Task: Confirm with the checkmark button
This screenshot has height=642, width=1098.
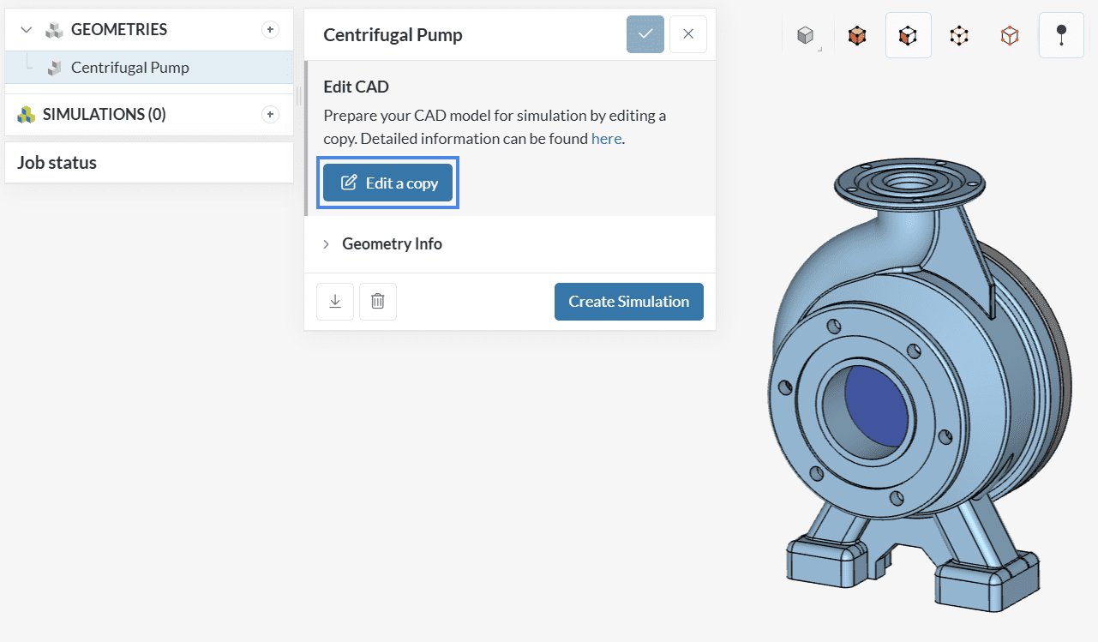Action: (x=645, y=34)
